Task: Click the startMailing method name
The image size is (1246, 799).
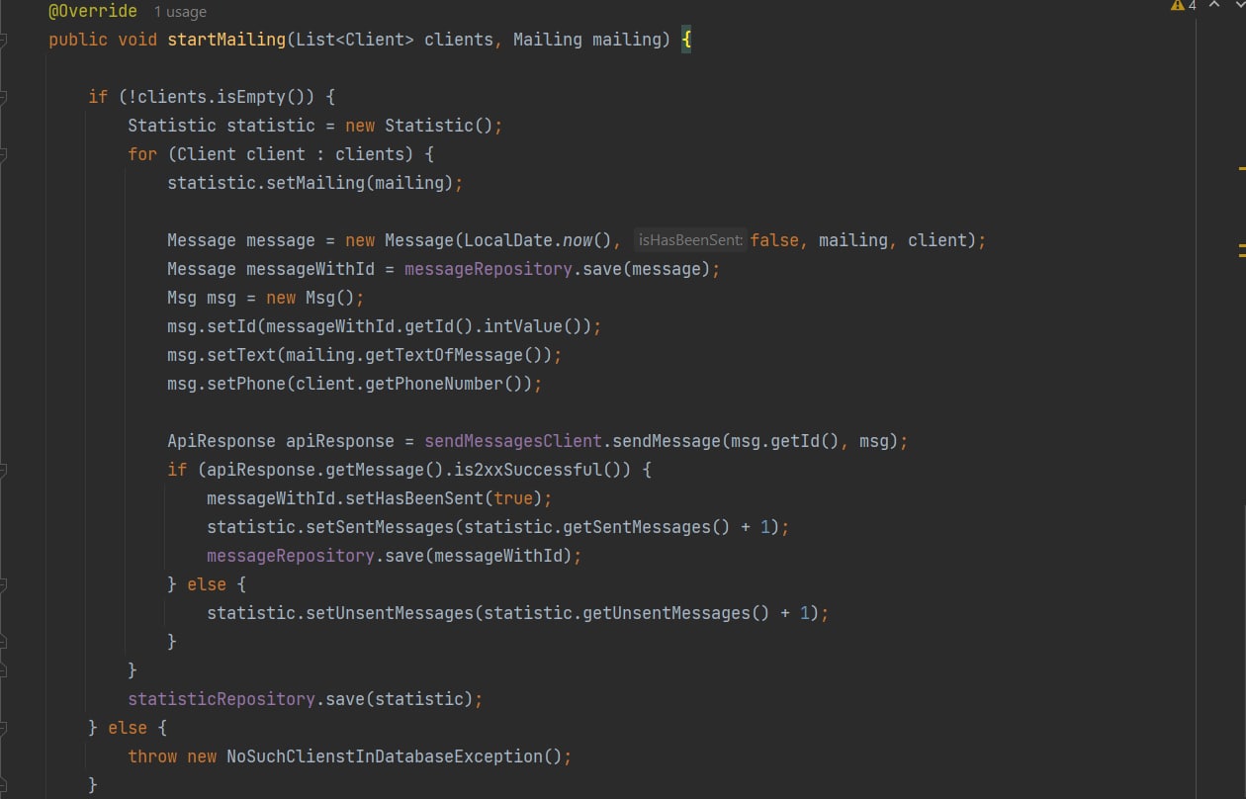Action: click(226, 41)
